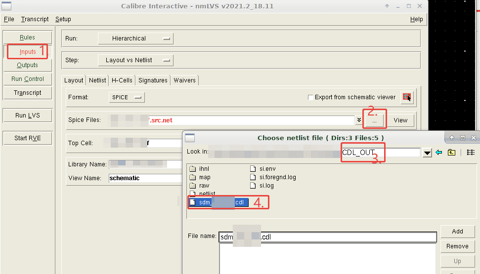Go back using the cyan arrow icon
The height and width of the screenshot is (274, 480).
[438, 153]
